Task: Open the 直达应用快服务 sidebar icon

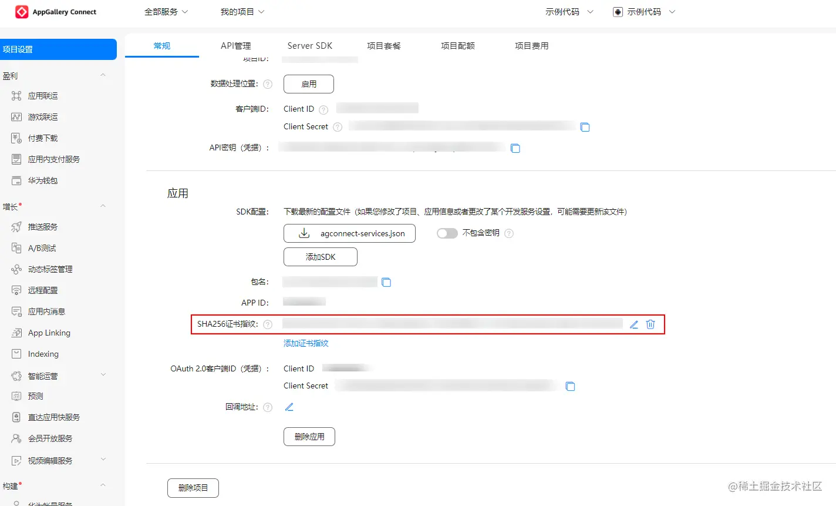Action: pyautogui.click(x=16, y=417)
